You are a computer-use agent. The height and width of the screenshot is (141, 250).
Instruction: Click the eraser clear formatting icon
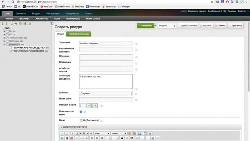coord(157,138)
